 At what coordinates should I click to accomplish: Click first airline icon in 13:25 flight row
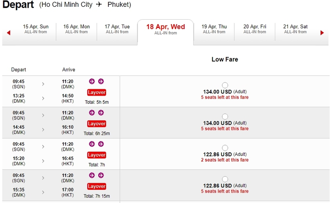tap(92, 81)
